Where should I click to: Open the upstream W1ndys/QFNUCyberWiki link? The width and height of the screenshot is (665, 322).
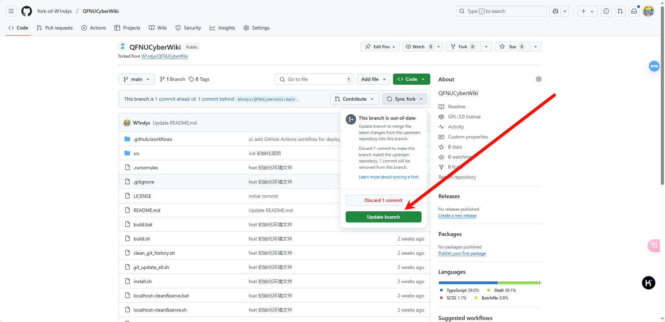click(165, 56)
